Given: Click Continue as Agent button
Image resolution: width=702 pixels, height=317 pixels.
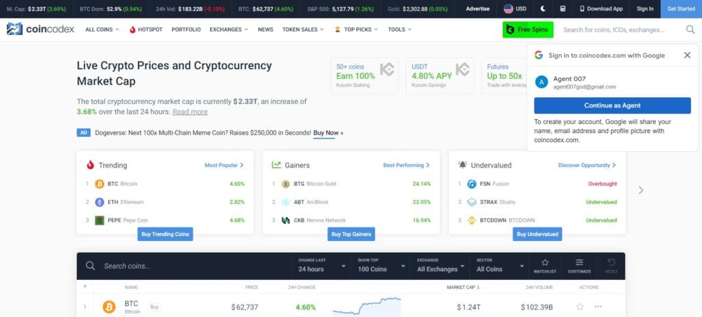Looking at the screenshot, I should click(x=612, y=105).
